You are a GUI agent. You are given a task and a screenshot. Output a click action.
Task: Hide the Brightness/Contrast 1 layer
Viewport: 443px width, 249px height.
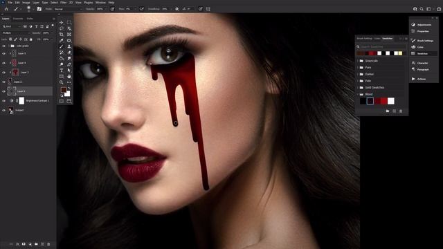[x=3, y=101]
